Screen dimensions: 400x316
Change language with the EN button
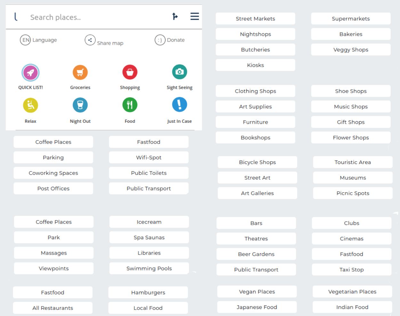[26, 40]
